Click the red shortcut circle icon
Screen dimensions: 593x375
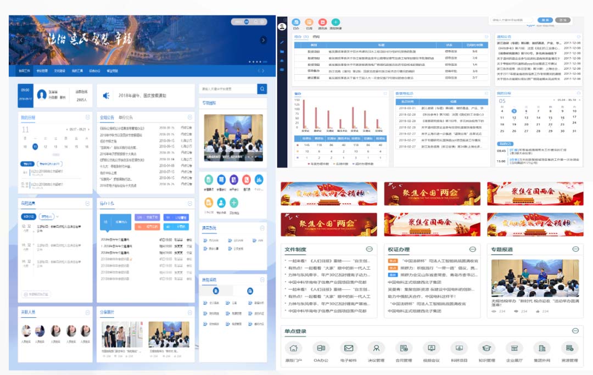246,180
